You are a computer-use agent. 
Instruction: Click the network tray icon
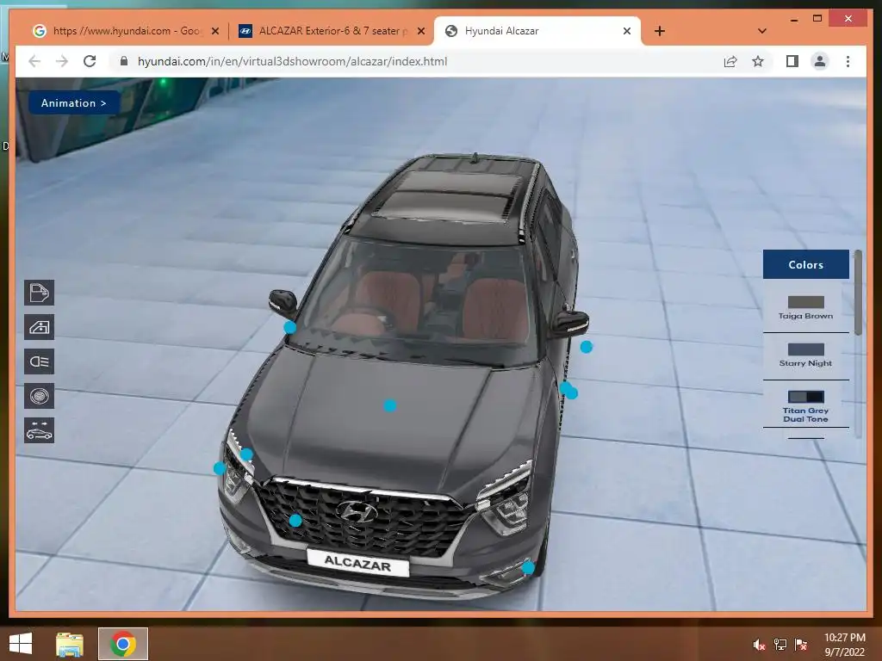[780, 645]
